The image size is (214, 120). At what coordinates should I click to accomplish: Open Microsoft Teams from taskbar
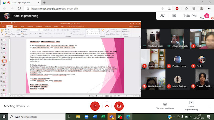(111, 117)
